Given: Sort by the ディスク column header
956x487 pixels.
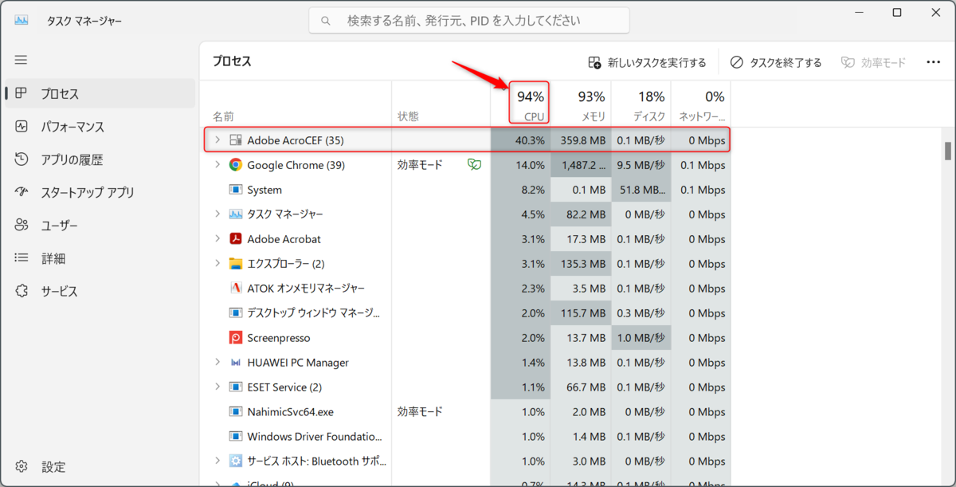Looking at the screenshot, I should 641,104.
